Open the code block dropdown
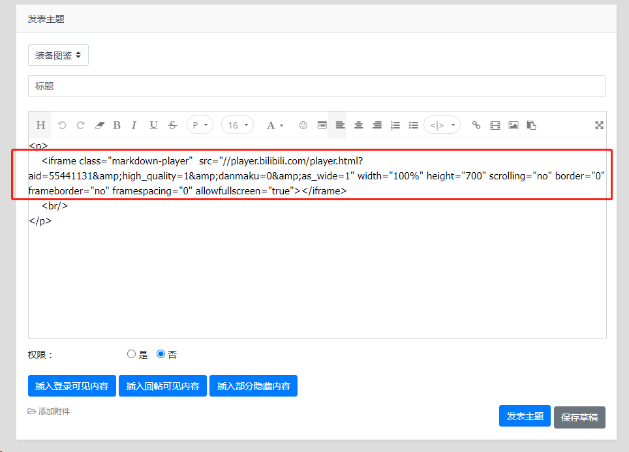 click(442, 125)
